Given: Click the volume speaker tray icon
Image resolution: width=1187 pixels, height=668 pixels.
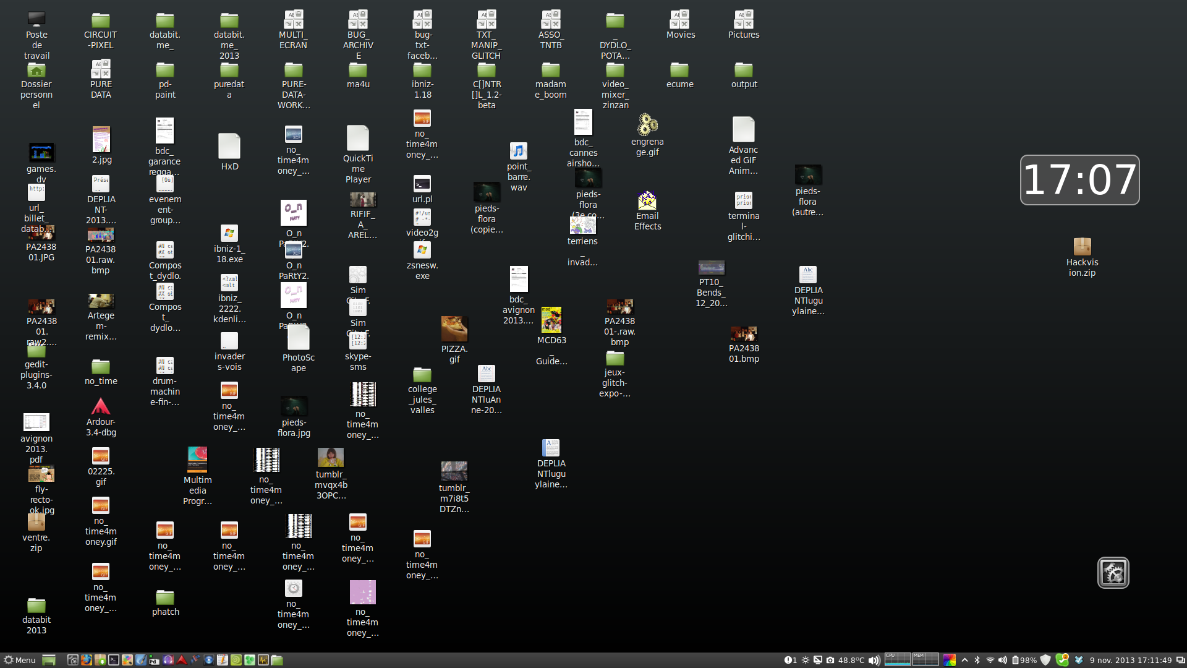Looking at the screenshot, I should pos(1003,660).
